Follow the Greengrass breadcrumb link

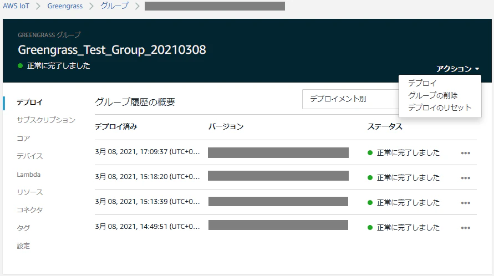[65, 6]
